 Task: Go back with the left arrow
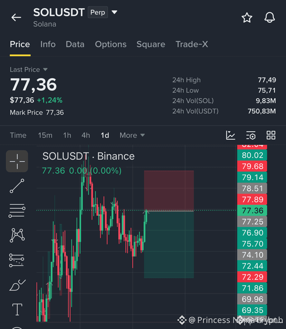16,17
